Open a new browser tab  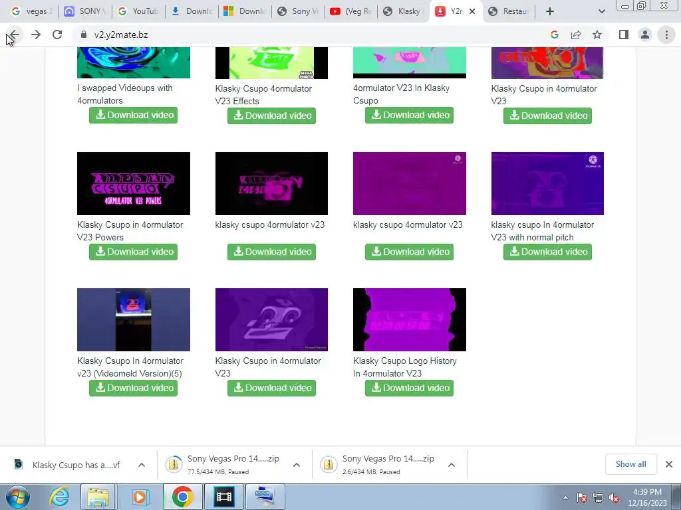(x=550, y=11)
